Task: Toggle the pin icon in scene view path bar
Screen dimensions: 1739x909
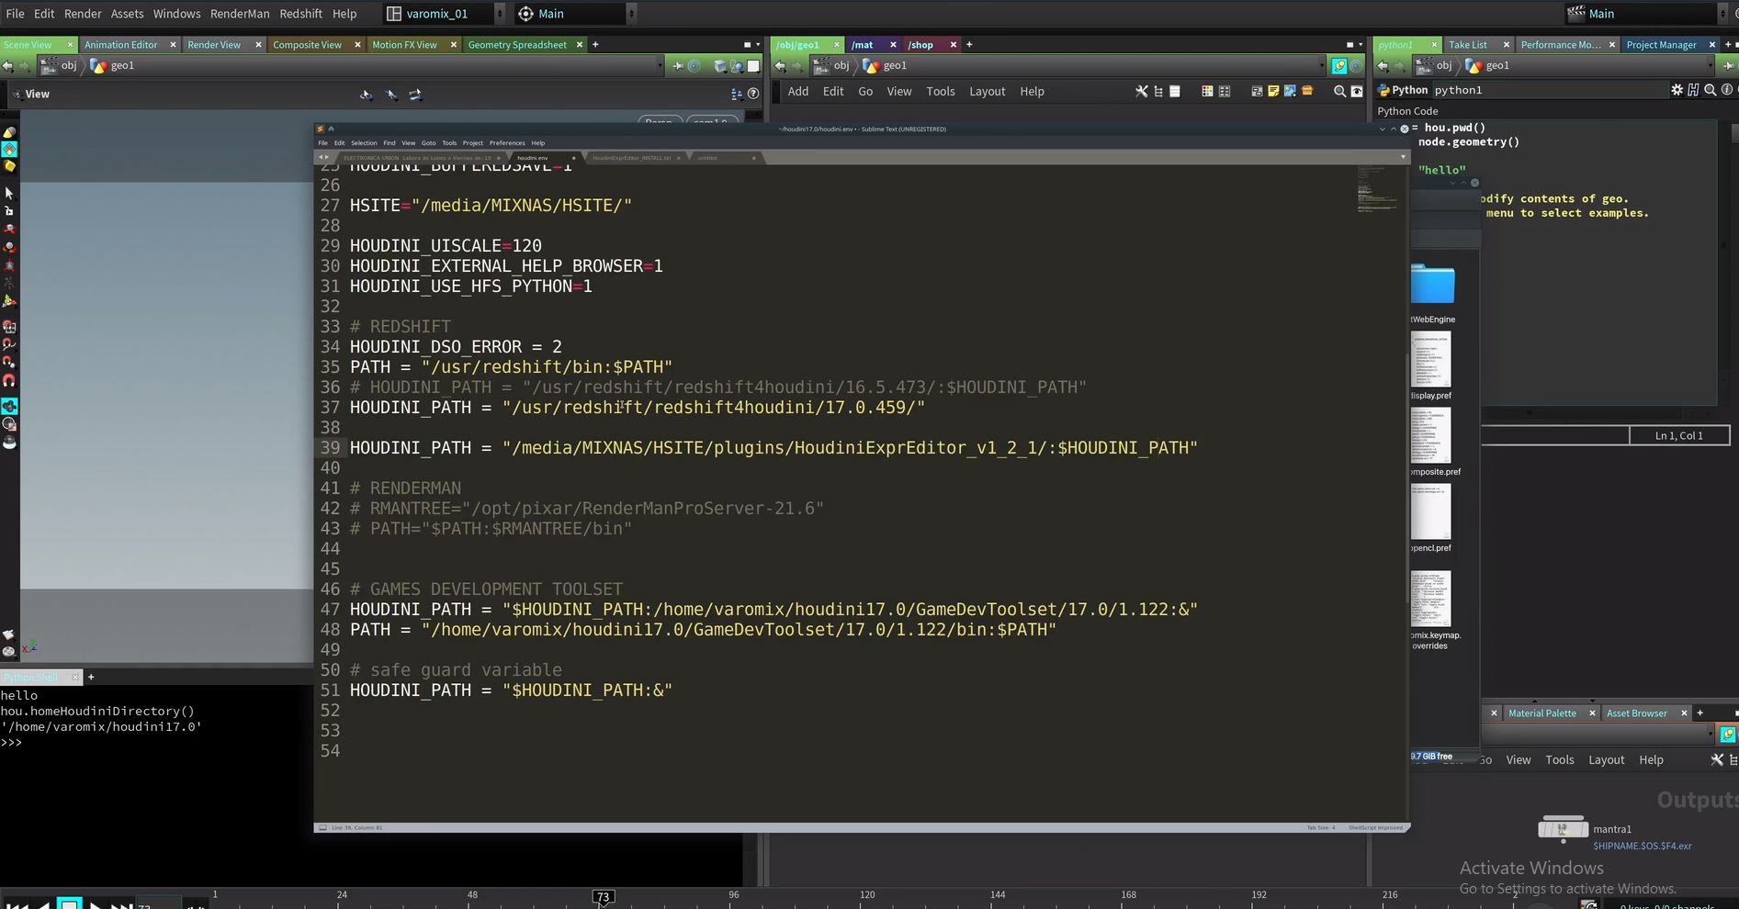Action: coord(678,65)
